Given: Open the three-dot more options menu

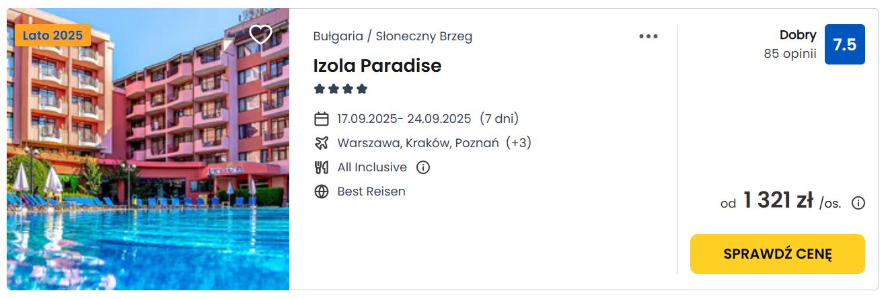Looking at the screenshot, I should click(x=649, y=36).
